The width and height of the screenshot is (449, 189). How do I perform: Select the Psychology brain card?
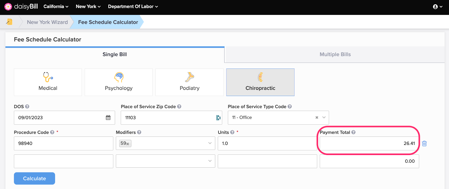(x=119, y=82)
